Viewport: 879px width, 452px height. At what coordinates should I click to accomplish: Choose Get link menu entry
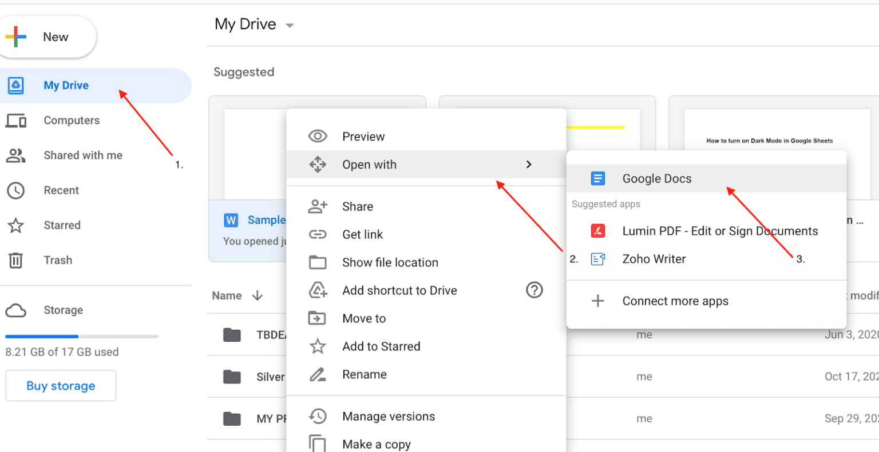click(x=426, y=234)
